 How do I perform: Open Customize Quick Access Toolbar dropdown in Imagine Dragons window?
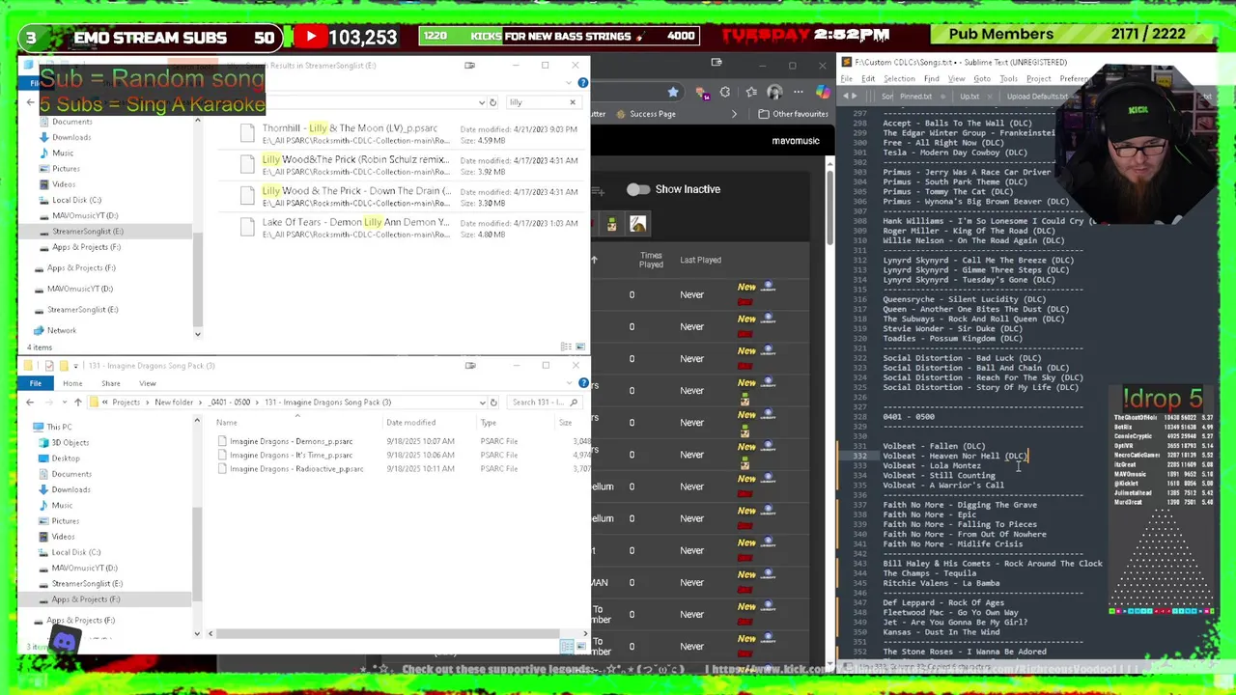tap(75, 366)
